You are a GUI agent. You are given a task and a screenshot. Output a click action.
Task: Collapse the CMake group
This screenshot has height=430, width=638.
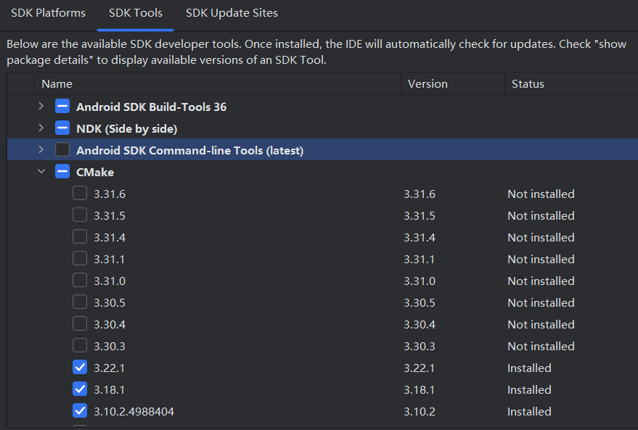41,172
